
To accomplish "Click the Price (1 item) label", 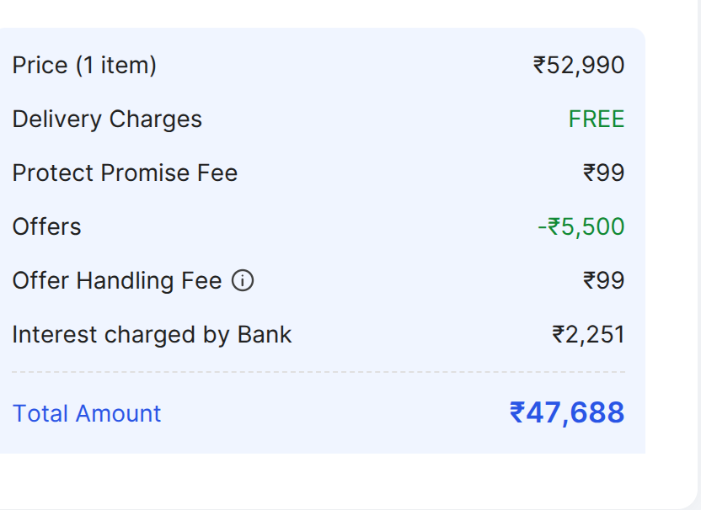I will [x=84, y=66].
